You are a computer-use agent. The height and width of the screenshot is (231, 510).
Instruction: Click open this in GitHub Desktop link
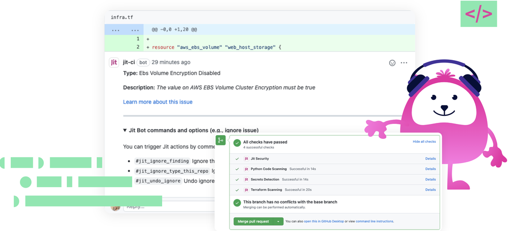(324, 221)
